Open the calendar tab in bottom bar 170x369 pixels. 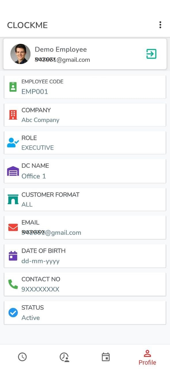[106, 357]
